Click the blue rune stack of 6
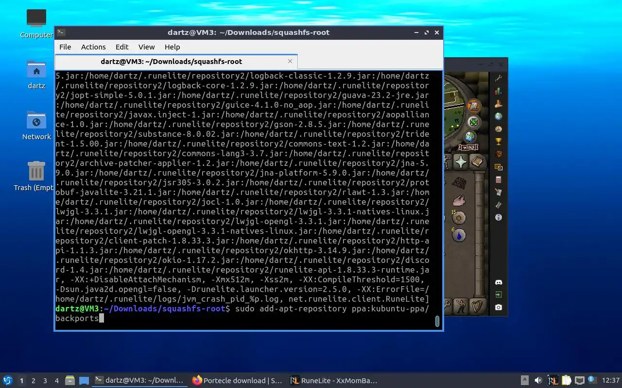622x388 pixels. [459, 235]
